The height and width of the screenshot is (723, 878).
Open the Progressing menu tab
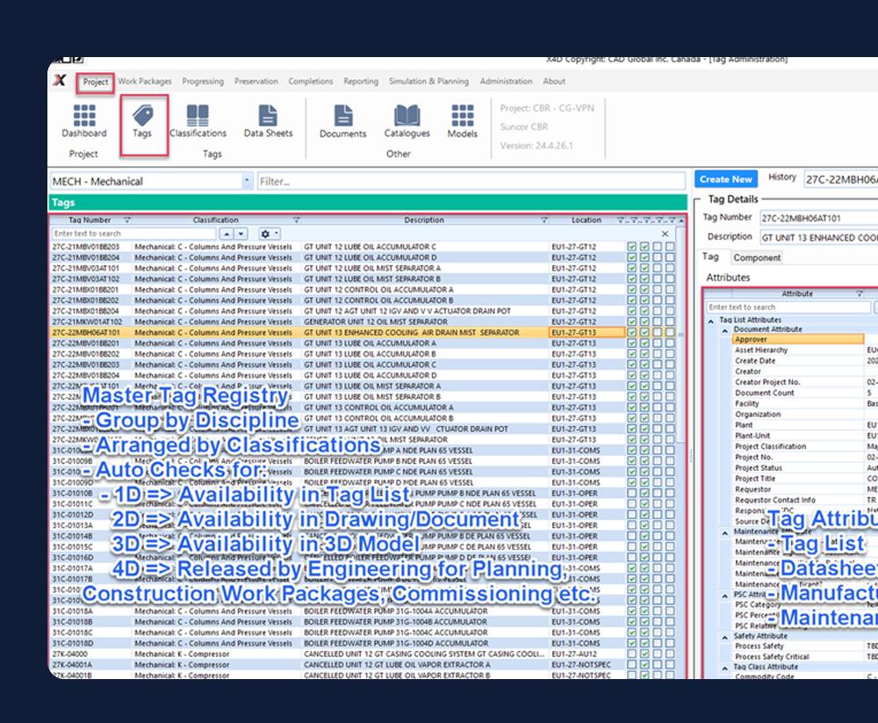[x=203, y=82]
